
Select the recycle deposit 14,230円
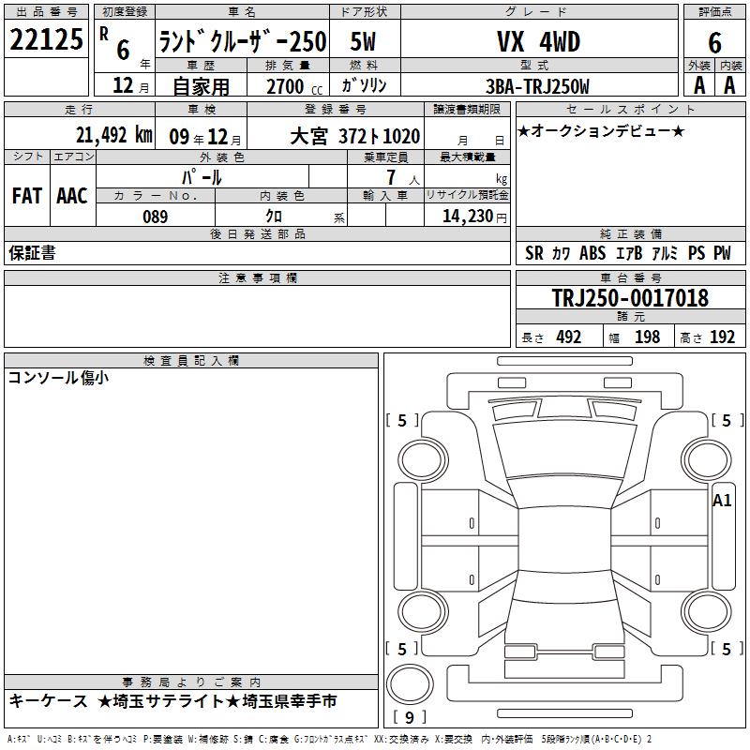(x=474, y=217)
